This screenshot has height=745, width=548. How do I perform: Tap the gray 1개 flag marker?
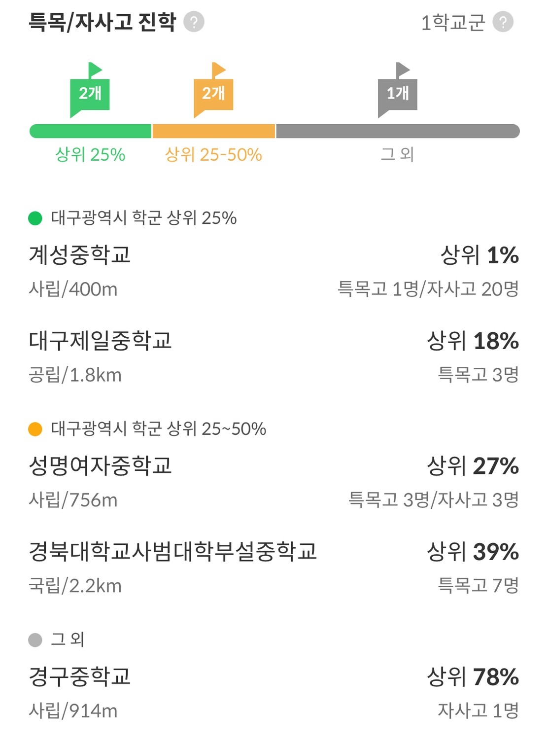tap(397, 90)
